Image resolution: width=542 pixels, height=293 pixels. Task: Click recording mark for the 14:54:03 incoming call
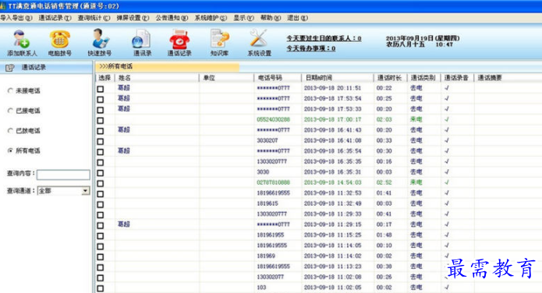447,182
